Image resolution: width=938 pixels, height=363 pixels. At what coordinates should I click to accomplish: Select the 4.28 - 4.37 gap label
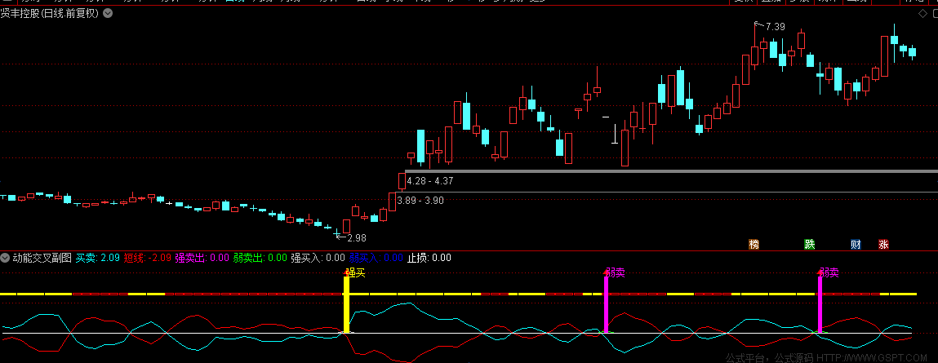pyautogui.click(x=429, y=180)
